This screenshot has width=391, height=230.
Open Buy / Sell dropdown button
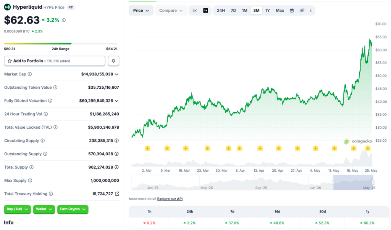point(17,209)
